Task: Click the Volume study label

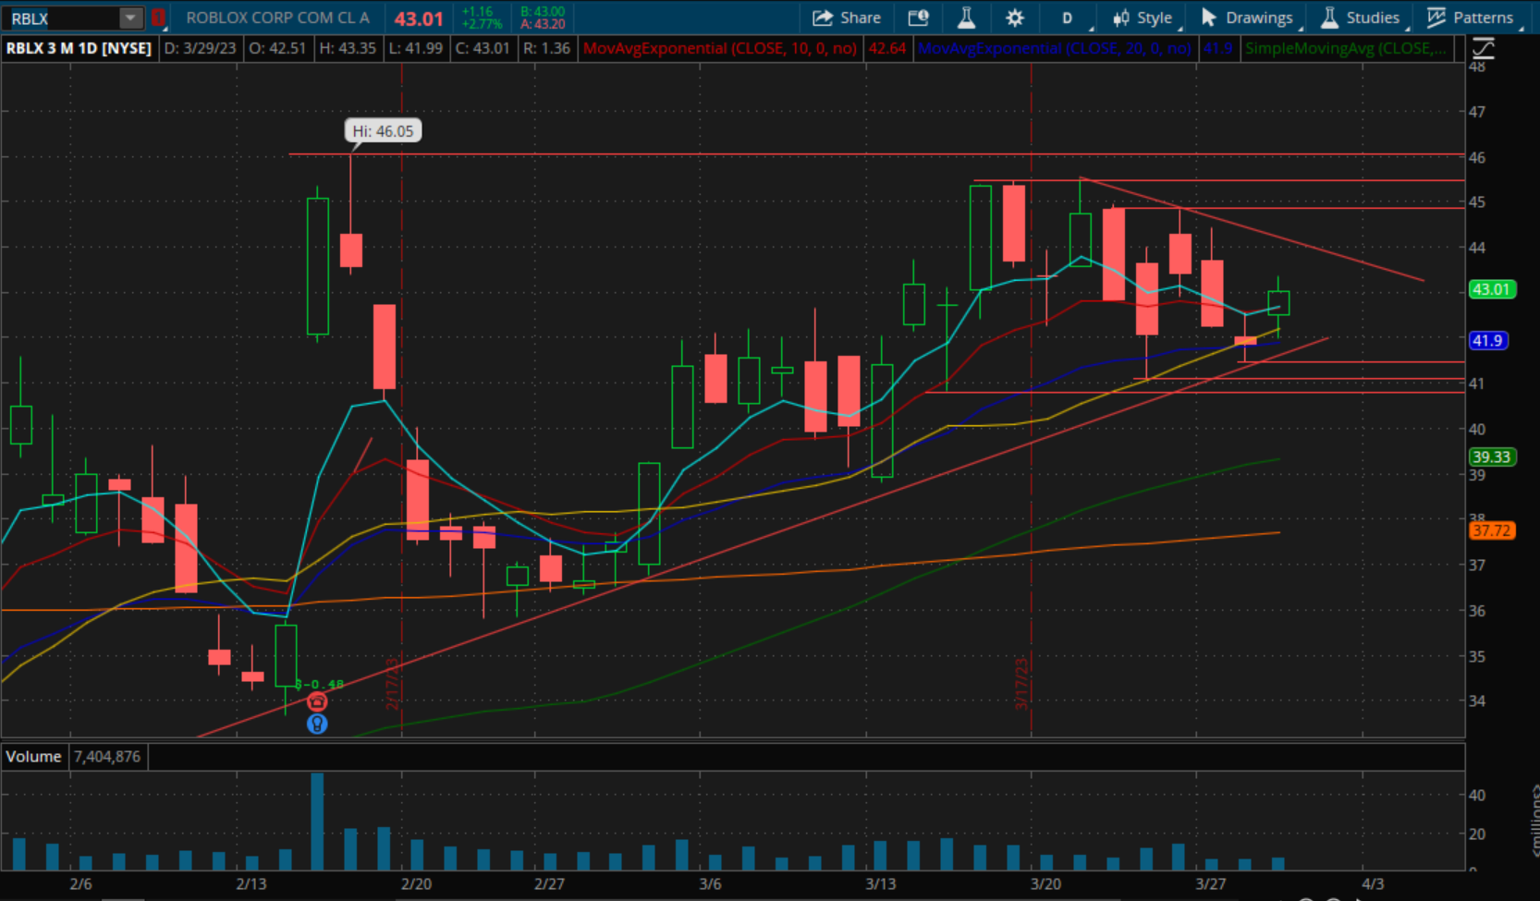Action: tap(33, 756)
